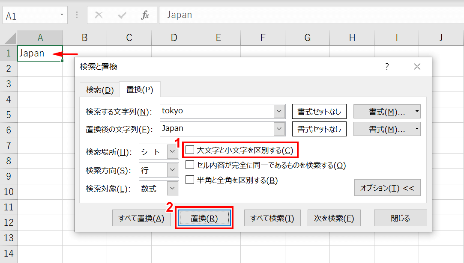
Task: Click the formula bar Cancel X icon
Action: (x=99, y=15)
